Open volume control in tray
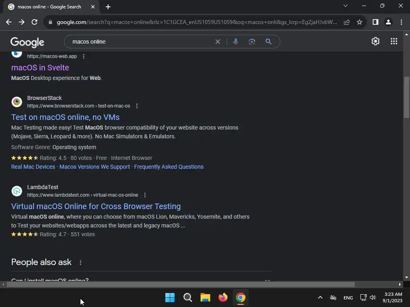This screenshot has height=307, width=410. 373,297
